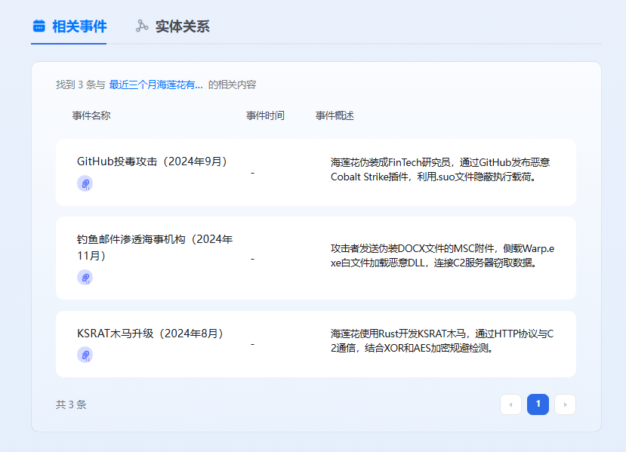Click the calendar icon beside 相关事件
Viewport: 626px width, 452px height.
click(39, 26)
